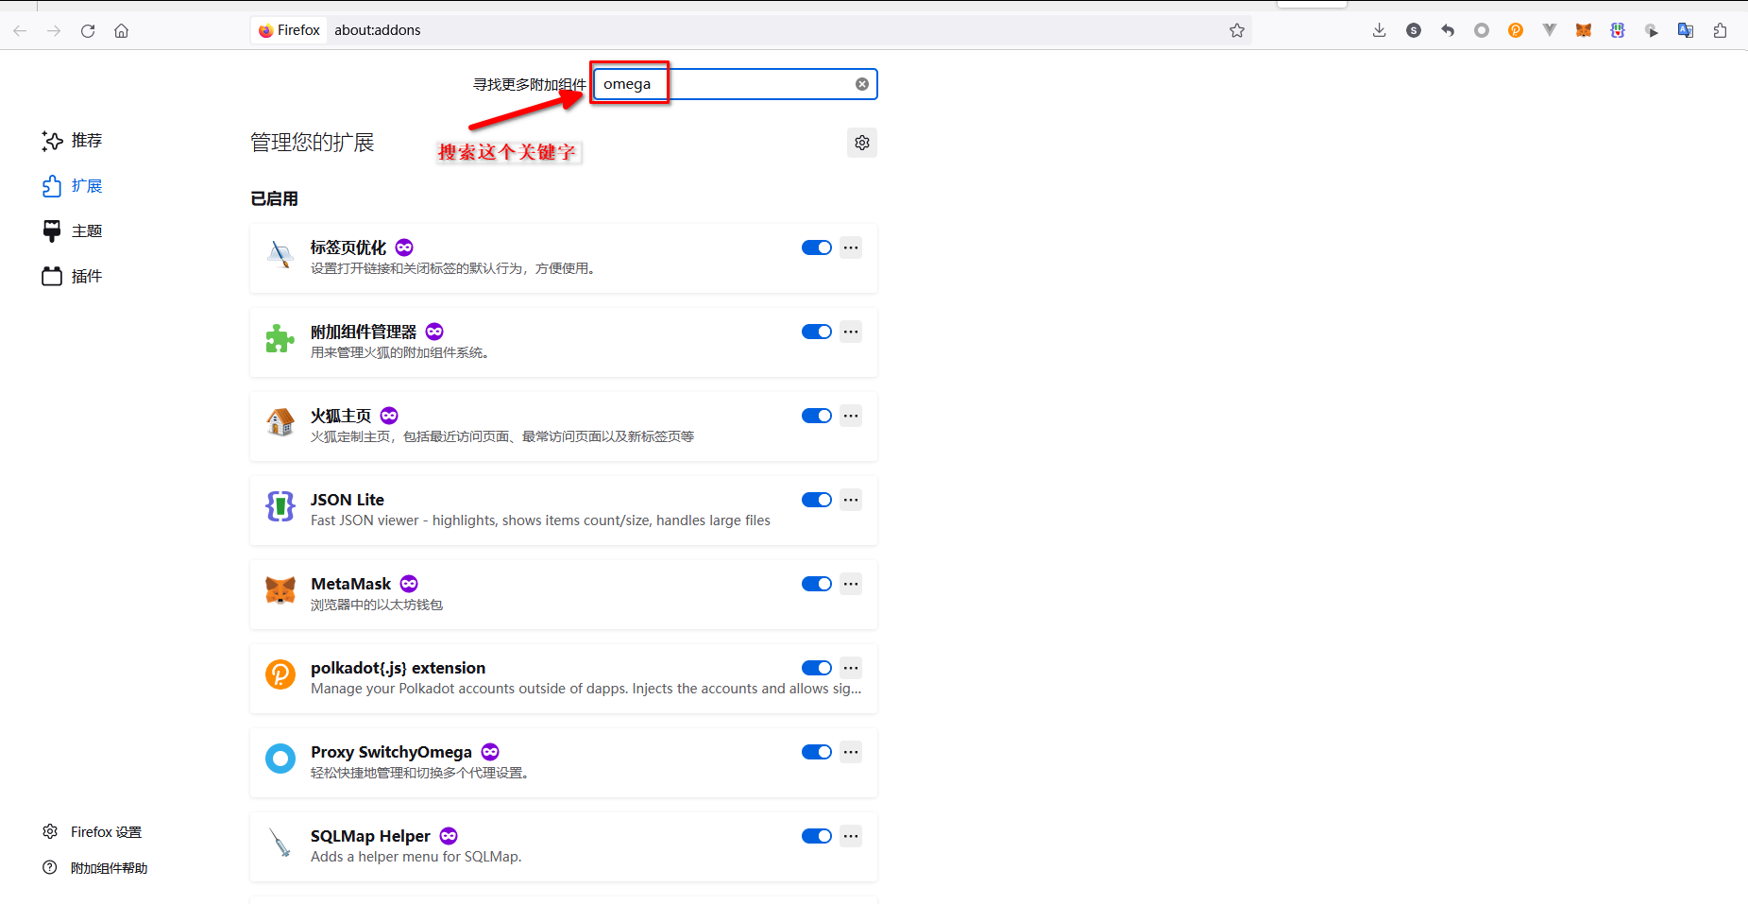Click the polkadot extension toolbar icon
The height and width of the screenshot is (904, 1748).
(x=1516, y=30)
